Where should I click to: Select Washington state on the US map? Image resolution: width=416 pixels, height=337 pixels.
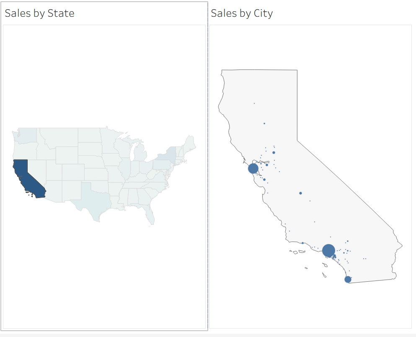click(27, 135)
